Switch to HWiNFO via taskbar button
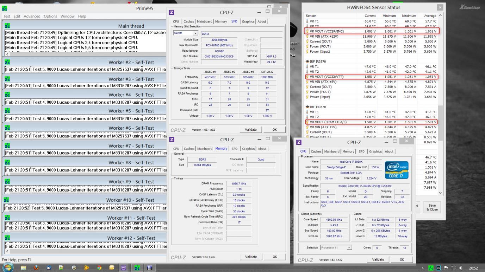Image resolution: width=485 pixels, height=272 pixels. tap(150, 268)
